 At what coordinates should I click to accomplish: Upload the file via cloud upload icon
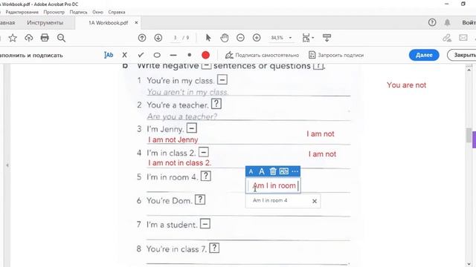(x=29, y=38)
